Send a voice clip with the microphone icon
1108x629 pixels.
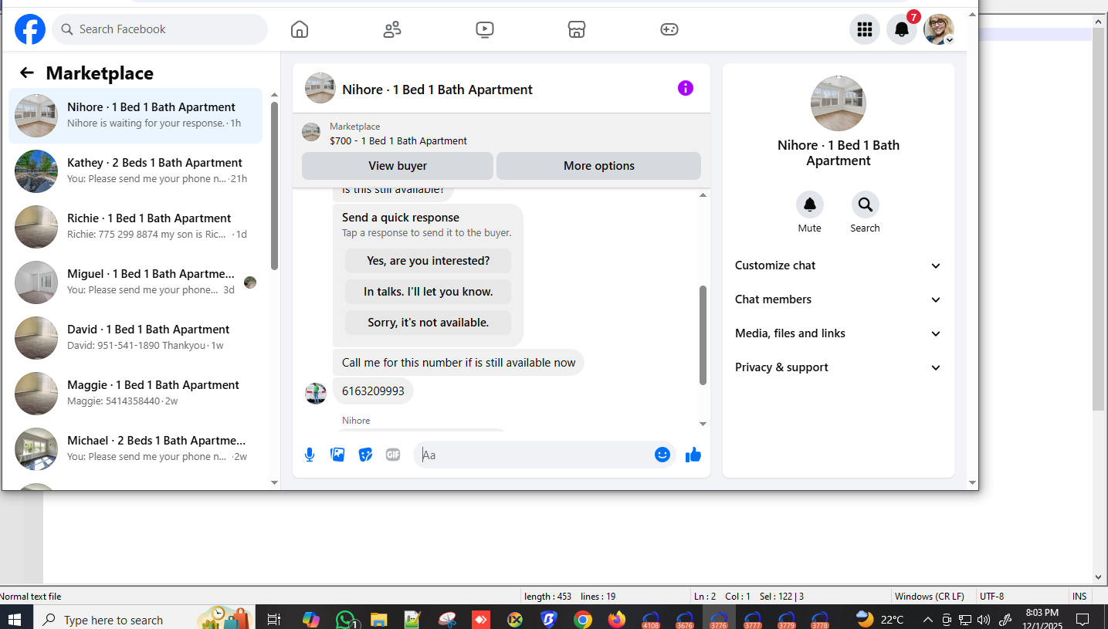click(x=310, y=455)
